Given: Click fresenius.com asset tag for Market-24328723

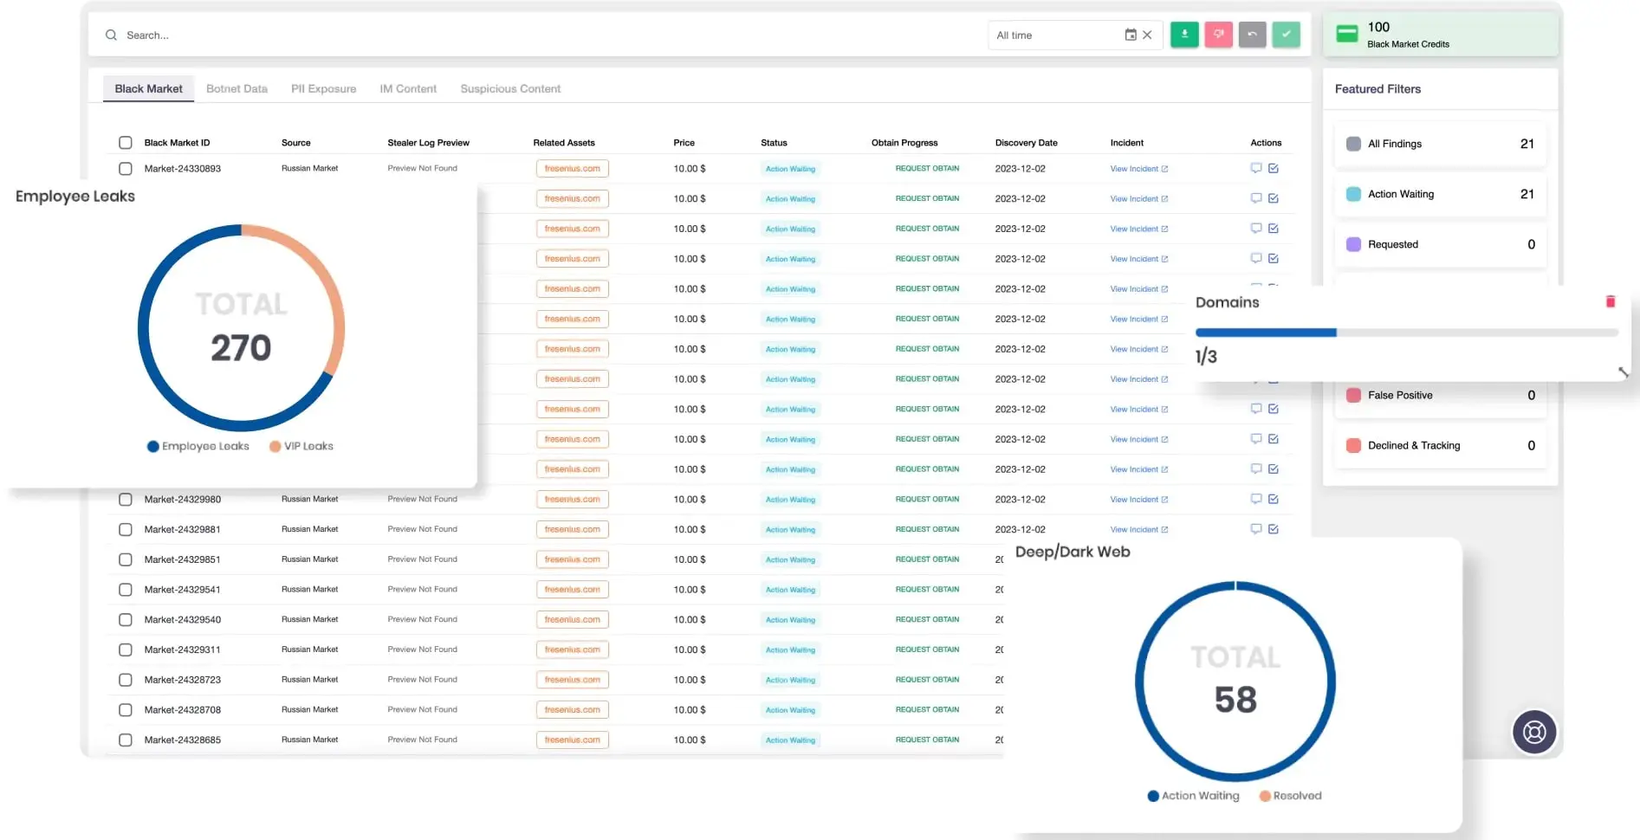Looking at the screenshot, I should coord(573,680).
